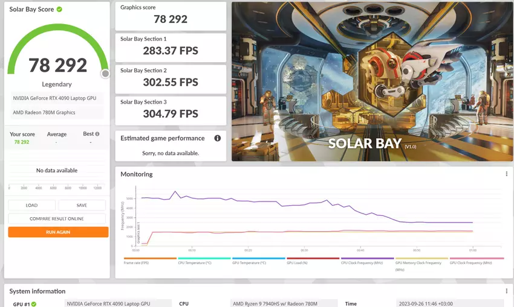Click the LOAD button
The image size is (514, 307).
[31, 205]
